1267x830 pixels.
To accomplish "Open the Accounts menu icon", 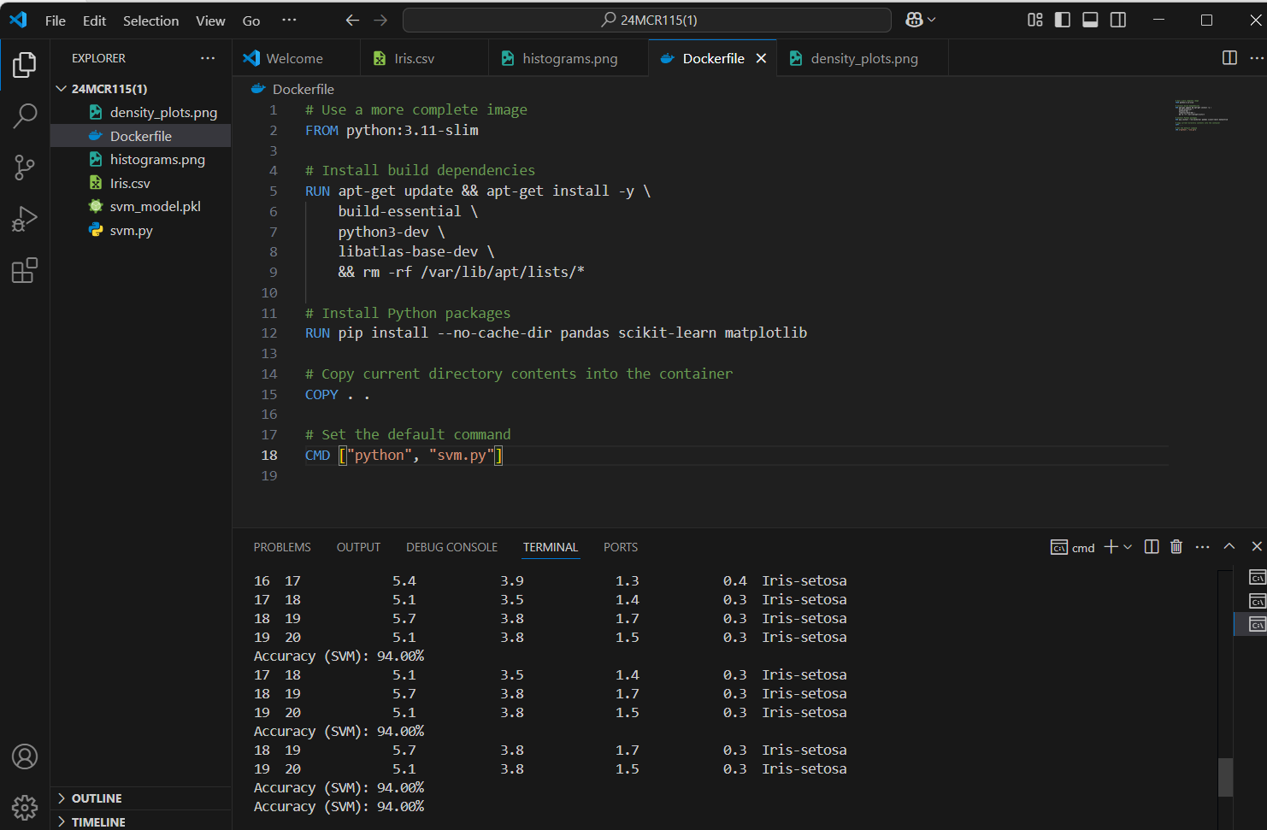I will pos(25,756).
